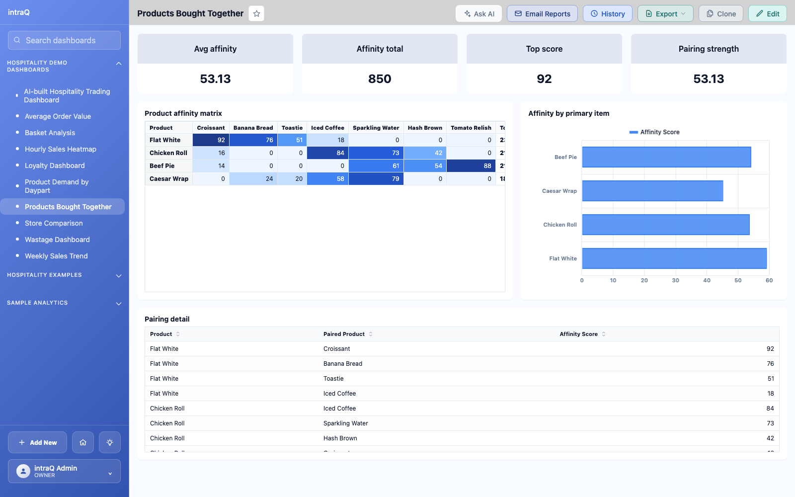Click the intraQ Admin avatar icon

(23, 471)
